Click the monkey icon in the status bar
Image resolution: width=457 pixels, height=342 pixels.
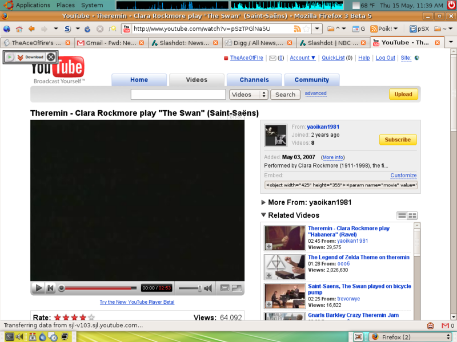pos(431,325)
